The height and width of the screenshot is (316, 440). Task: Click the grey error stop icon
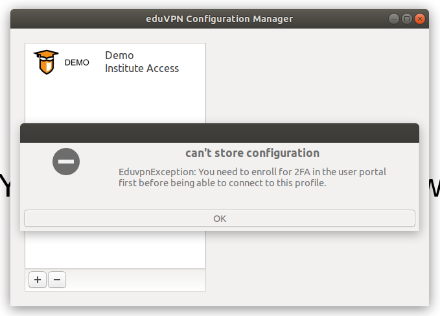click(66, 162)
